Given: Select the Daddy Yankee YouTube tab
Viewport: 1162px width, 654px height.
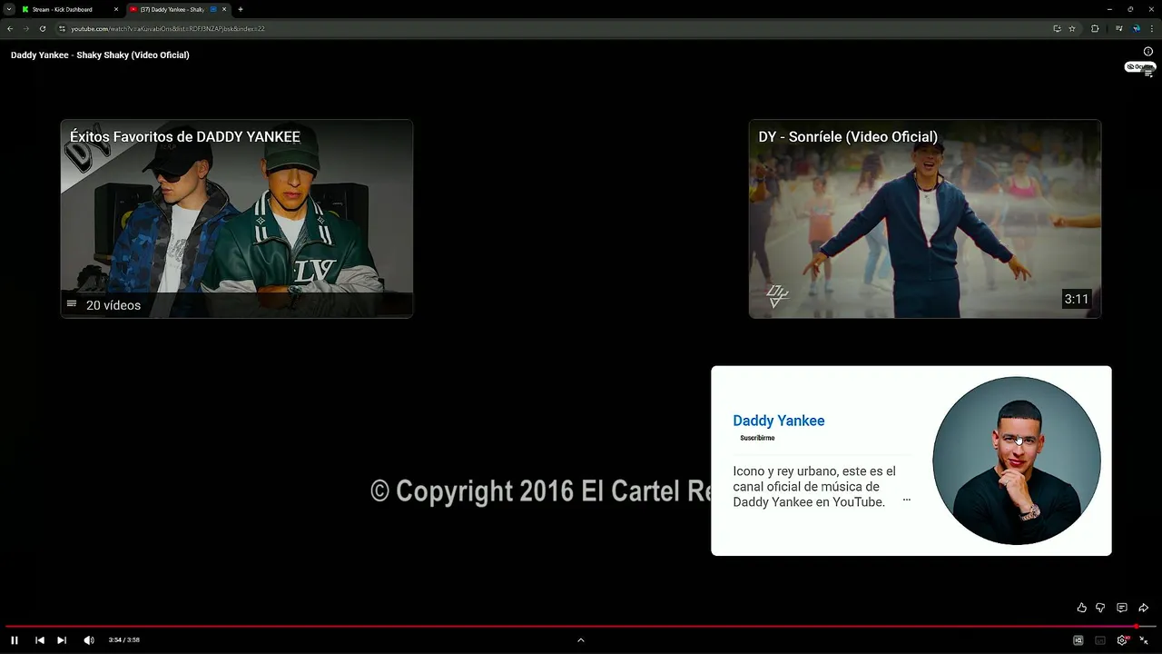Looking at the screenshot, I should pos(177,9).
